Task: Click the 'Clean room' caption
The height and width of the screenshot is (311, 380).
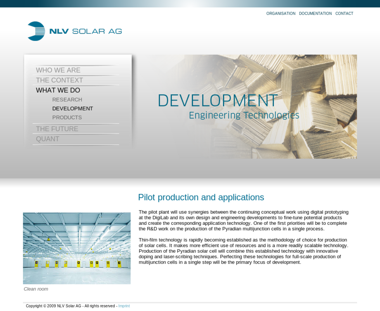Action: tap(36, 289)
